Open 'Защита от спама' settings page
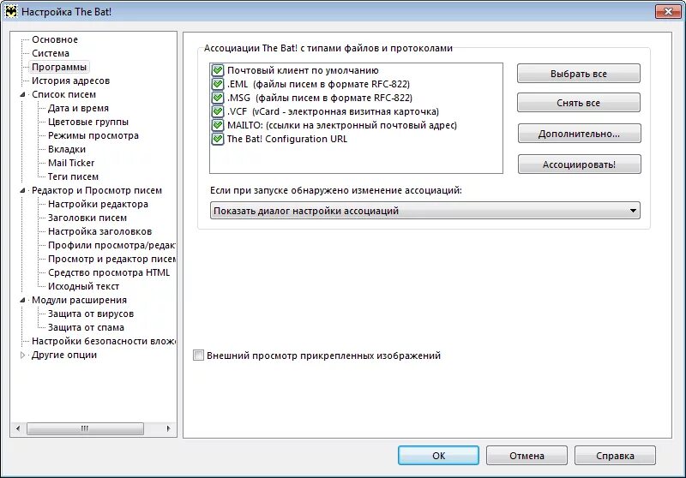 [x=86, y=328]
